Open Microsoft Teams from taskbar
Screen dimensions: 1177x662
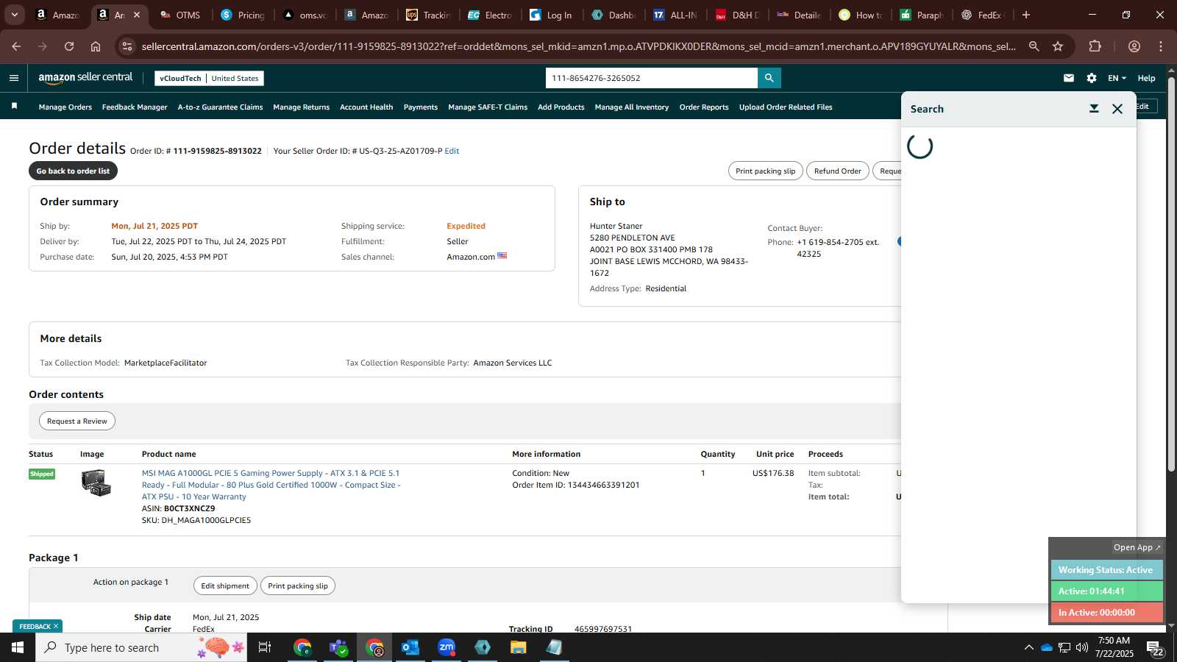338,647
